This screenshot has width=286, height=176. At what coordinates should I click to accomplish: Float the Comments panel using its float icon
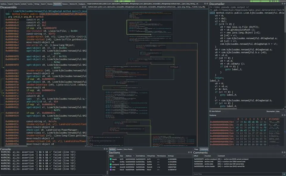[282, 152]
